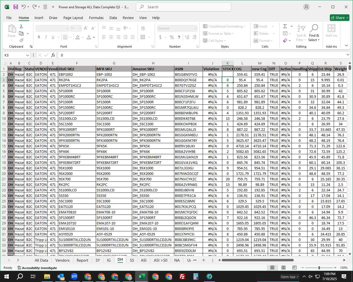353x282 pixels.
Task: Open Sort & Filter tool
Action: 301,33
